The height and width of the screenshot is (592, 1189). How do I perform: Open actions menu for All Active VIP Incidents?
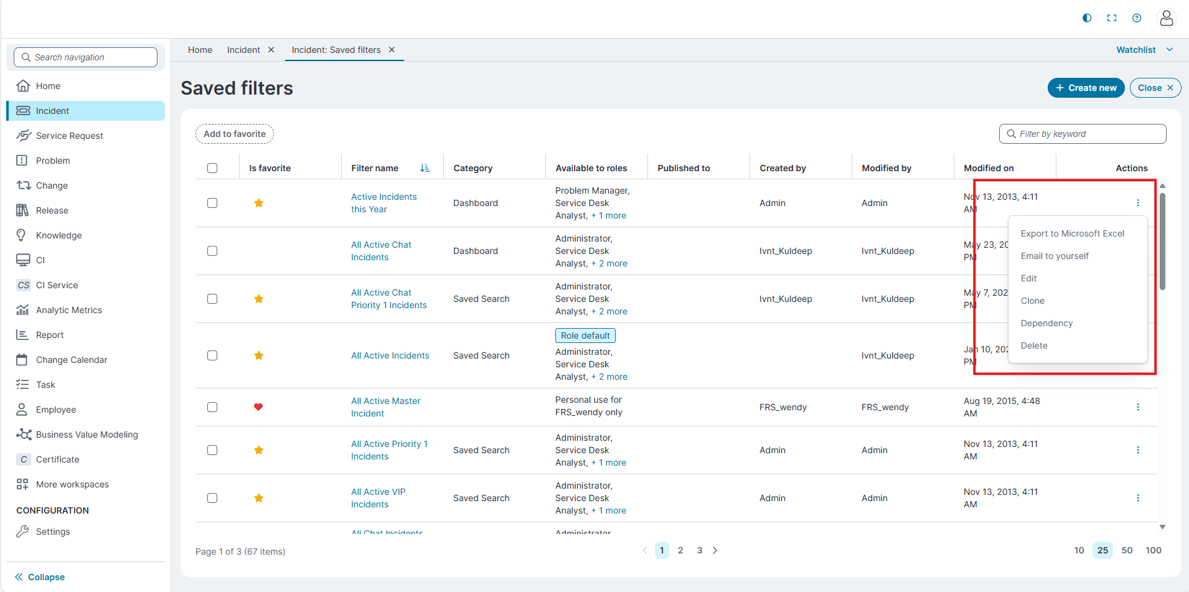tap(1138, 498)
